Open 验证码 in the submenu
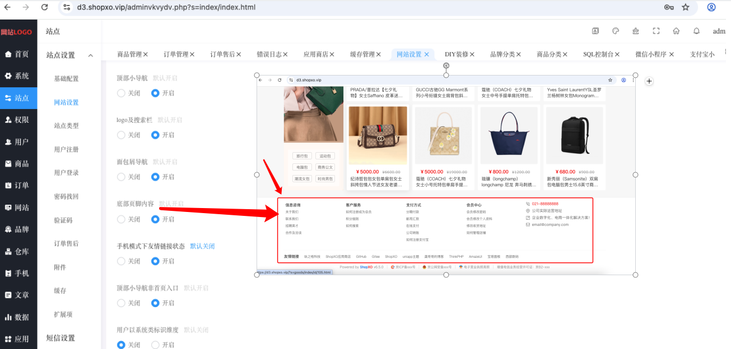731x349 pixels. [x=63, y=220]
